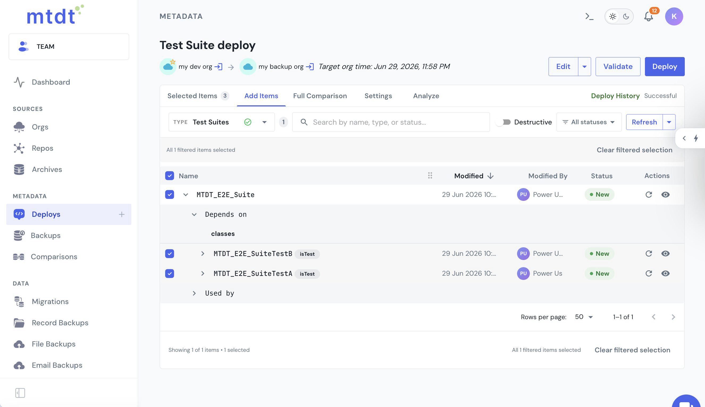The height and width of the screenshot is (407, 705).
Task: View MTDT_E2E_Suite with eye icon
Action: click(665, 194)
